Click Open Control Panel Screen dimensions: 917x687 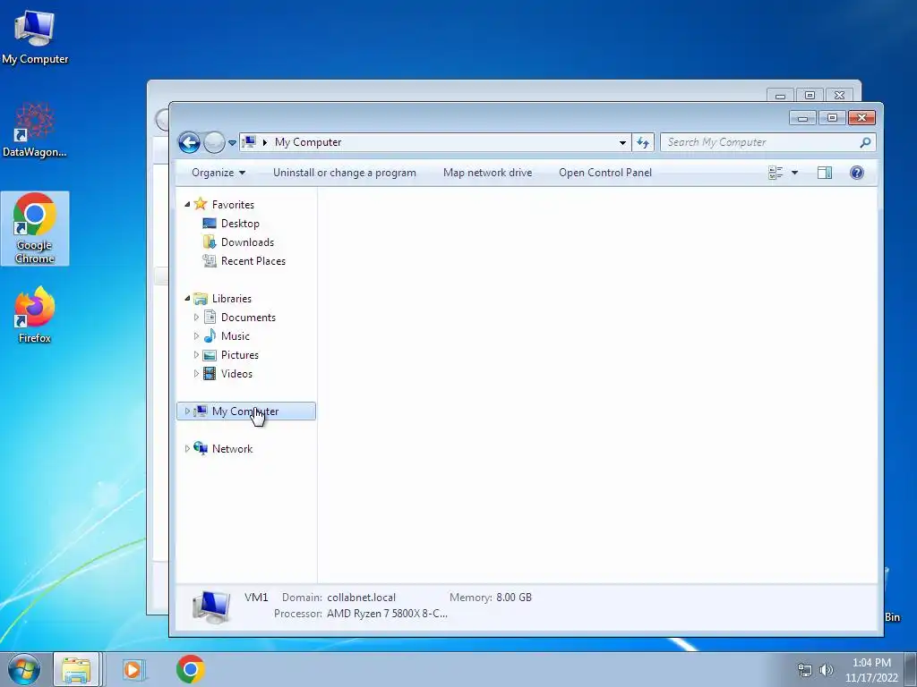point(605,173)
